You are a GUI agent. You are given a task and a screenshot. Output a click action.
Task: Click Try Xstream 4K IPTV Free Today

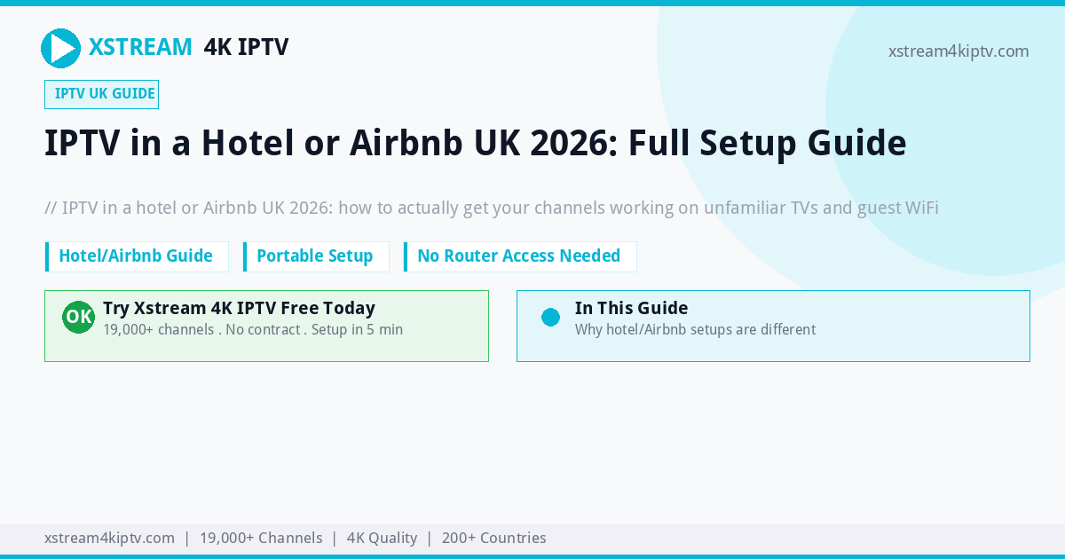(x=239, y=308)
